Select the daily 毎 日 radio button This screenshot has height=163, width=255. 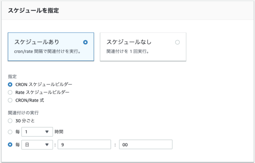10,144
